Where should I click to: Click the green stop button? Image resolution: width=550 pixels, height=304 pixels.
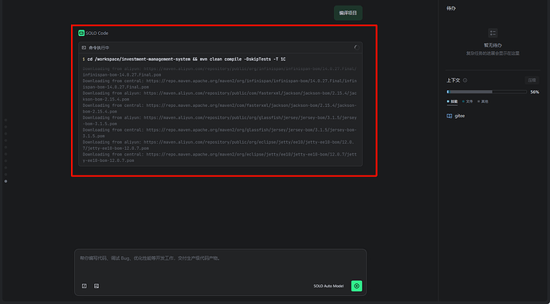click(356, 286)
